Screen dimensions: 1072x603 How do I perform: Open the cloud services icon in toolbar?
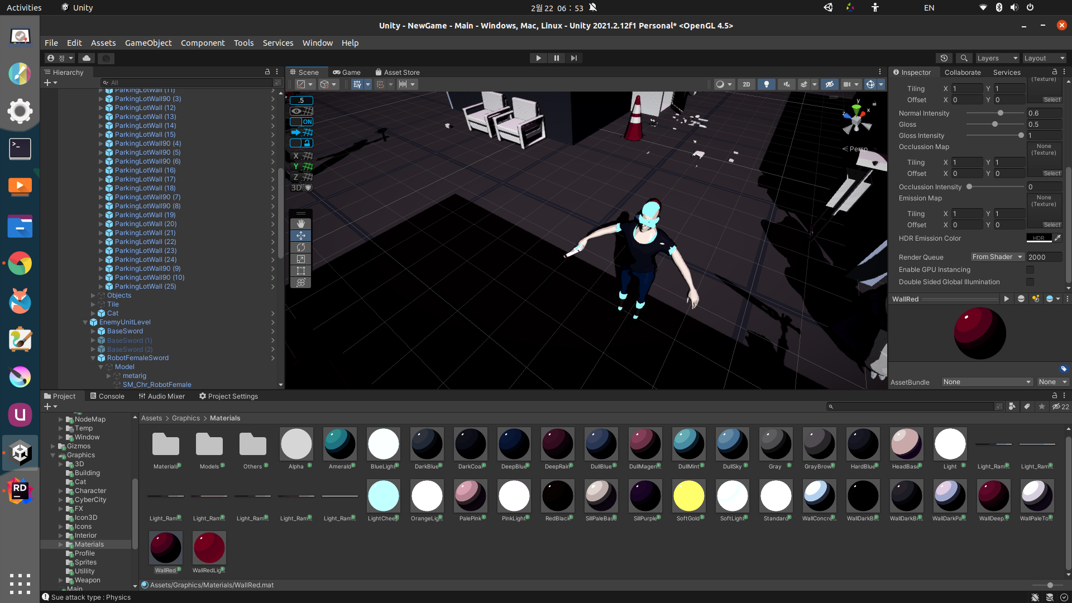[x=87, y=58]
